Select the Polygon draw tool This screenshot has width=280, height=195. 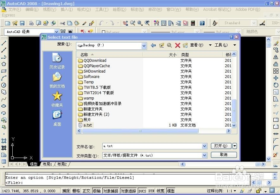coord(4,64)
